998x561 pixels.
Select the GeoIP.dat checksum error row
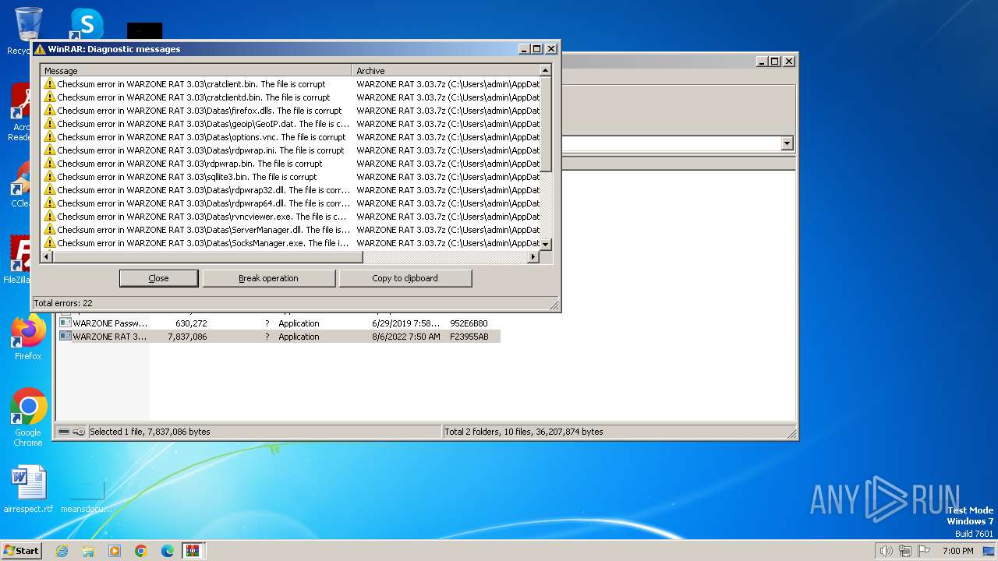pos(290,124)
